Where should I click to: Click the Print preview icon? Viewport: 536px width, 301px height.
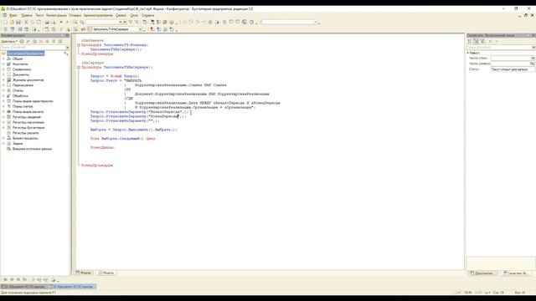[54, 23]
